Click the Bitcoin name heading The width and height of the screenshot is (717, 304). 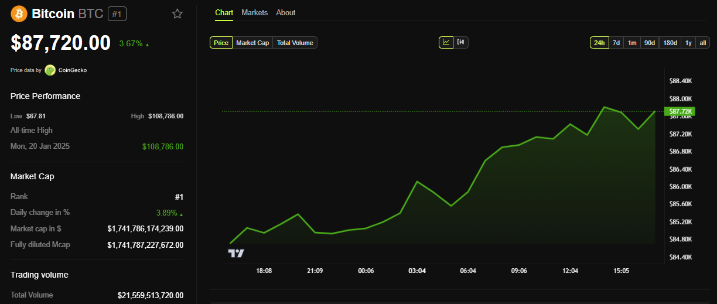click(53, 13)
